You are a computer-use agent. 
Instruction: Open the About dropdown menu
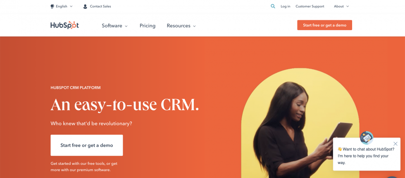click(x=341, y=7)
